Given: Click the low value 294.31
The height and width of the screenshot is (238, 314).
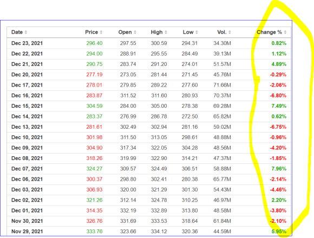Looking at the screenshot, I should pos(189,43).
